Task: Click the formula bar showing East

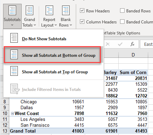Action: [146, 44]
